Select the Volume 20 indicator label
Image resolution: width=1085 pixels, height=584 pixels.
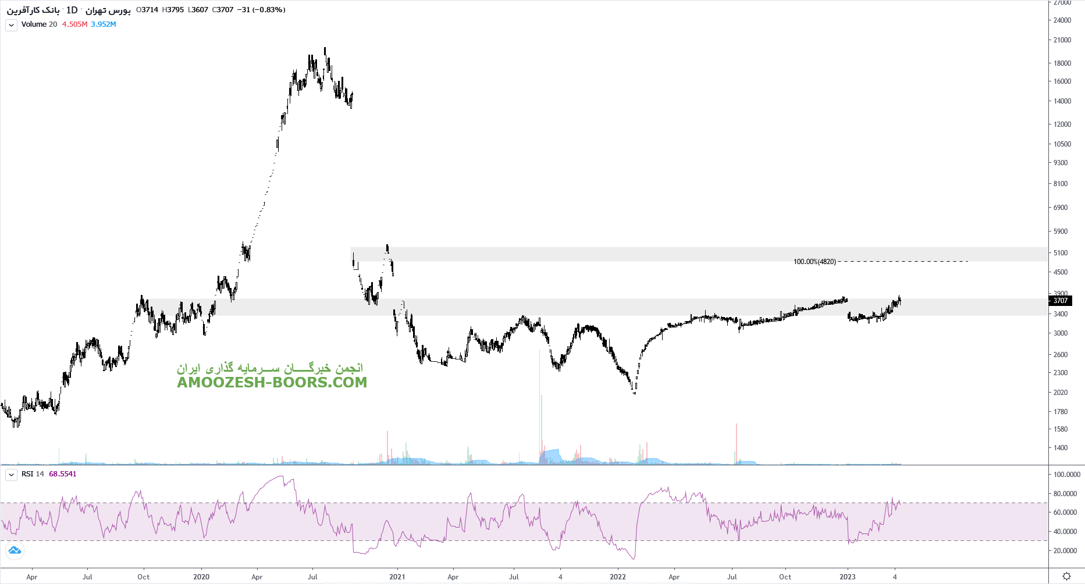coord(39,24)
